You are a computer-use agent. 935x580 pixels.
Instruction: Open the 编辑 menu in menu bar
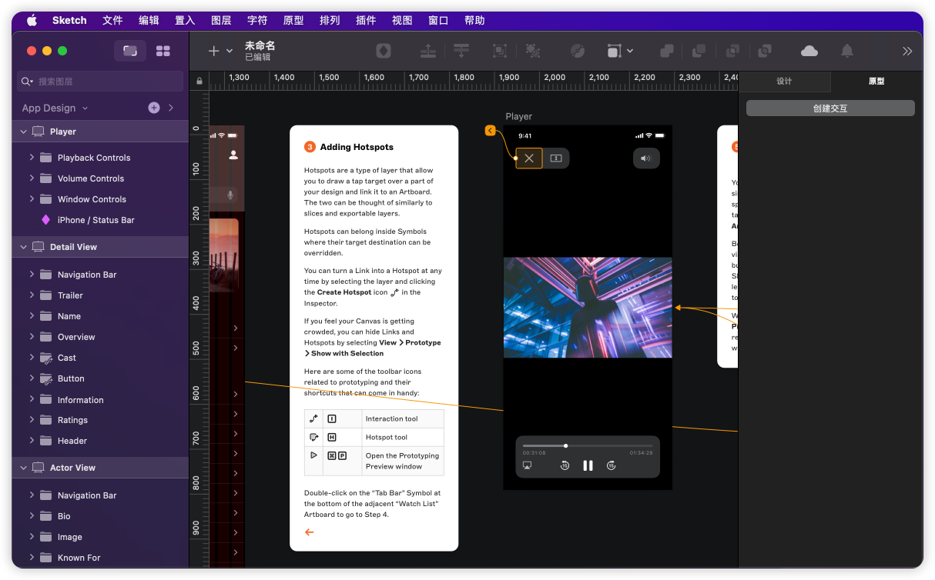click(x=149, y=21)
